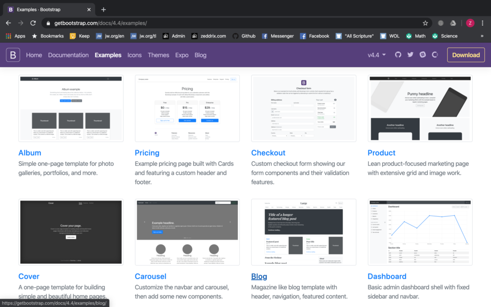
Task: Open the "All Scripture" bookmark
Action: (354, 36)
